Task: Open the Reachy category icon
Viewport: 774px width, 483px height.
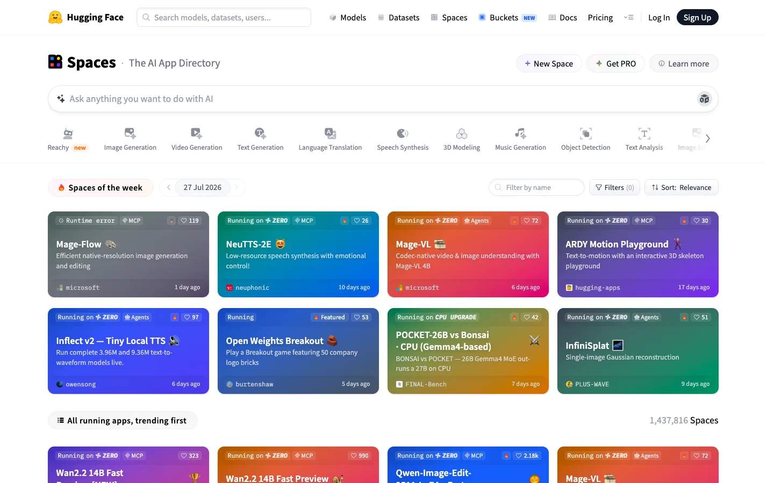Action: click(68, 134)
